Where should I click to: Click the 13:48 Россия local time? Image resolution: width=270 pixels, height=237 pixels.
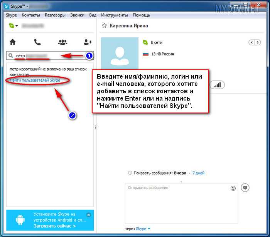coord(162,54)
